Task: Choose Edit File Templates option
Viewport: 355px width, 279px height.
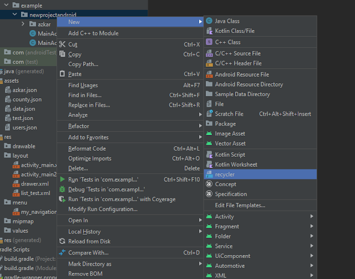Action: [240, 205]
